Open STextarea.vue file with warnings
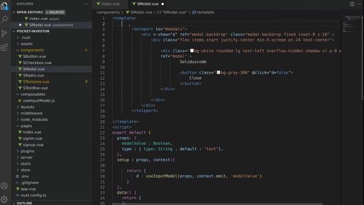Viewport: 364px width, 205px height. 36,81
